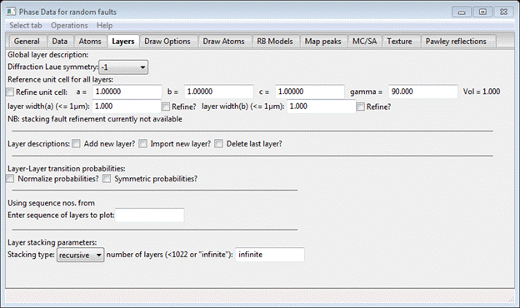
Task: Switch to the Atoms tab
Action: point(90,42)
